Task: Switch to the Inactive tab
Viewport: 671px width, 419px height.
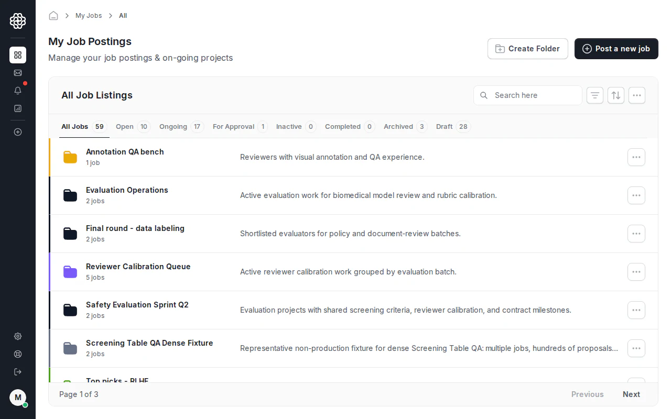Action: point(296,127)
